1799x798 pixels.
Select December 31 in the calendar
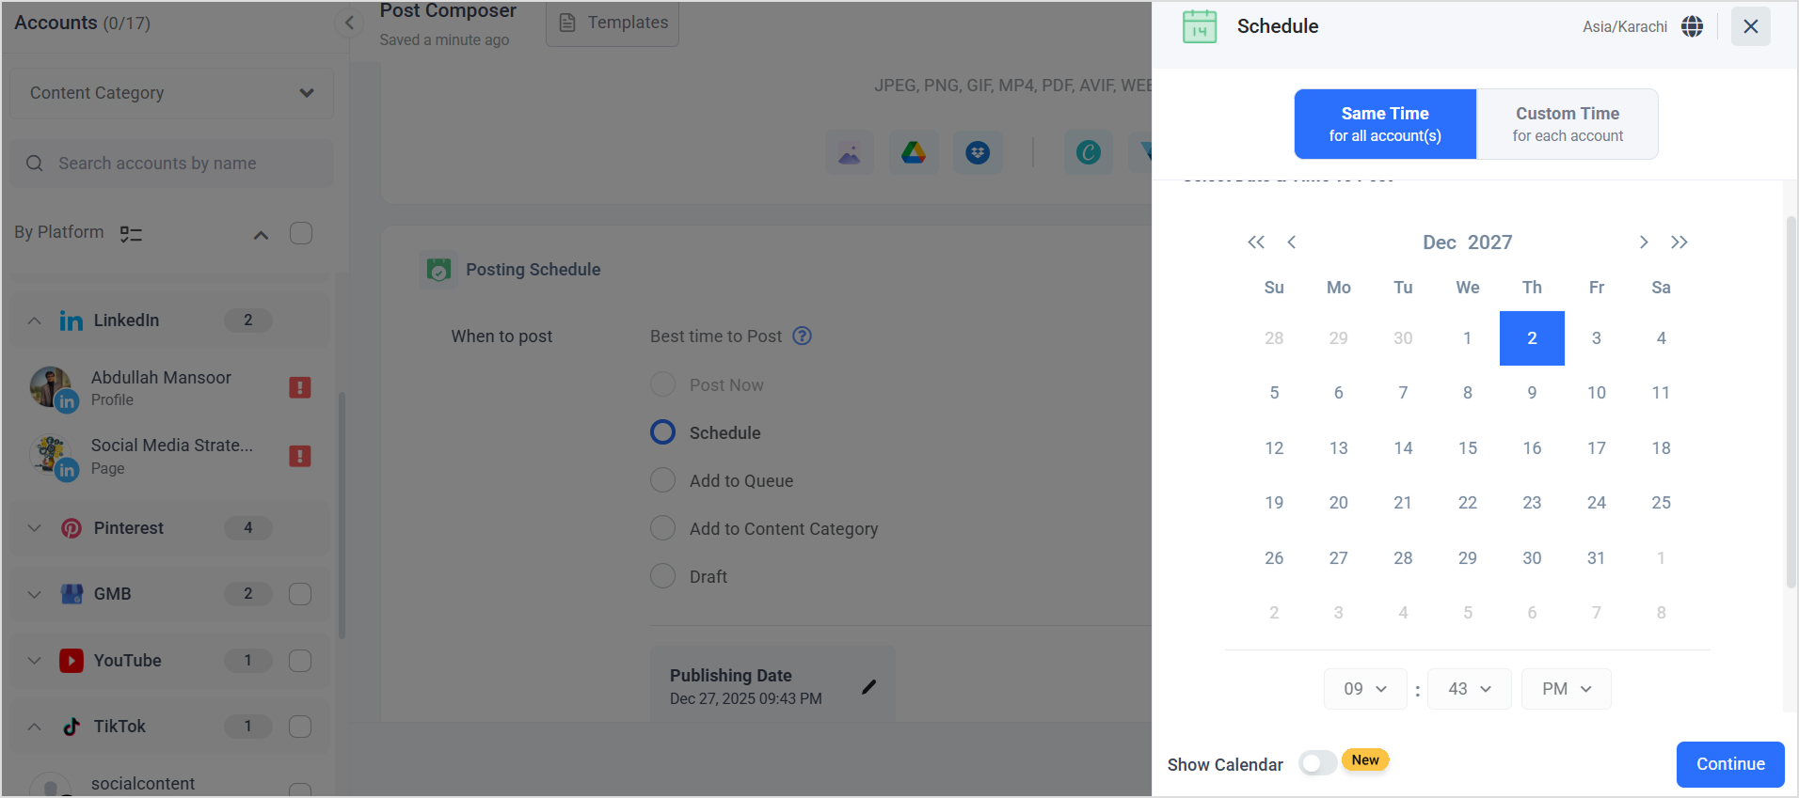(x=1597, y=558)
